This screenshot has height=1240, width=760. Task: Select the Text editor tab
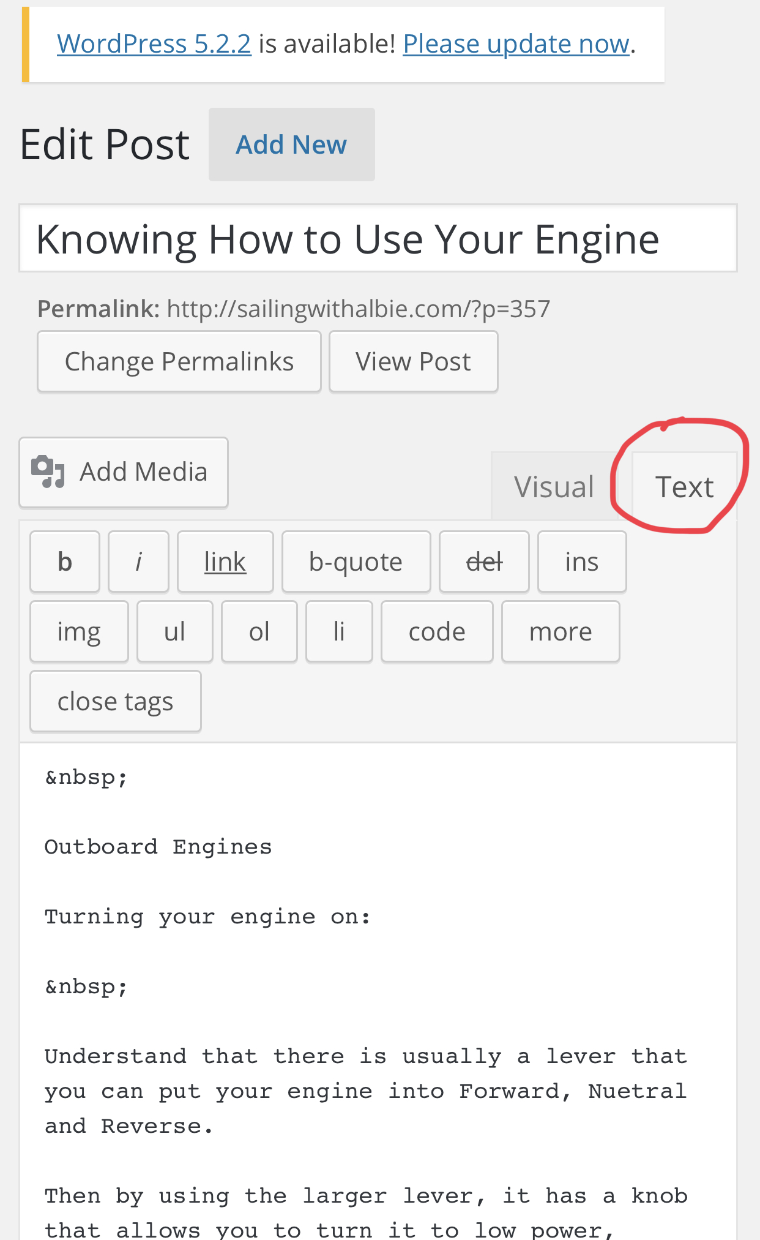[x=684, y=487]
